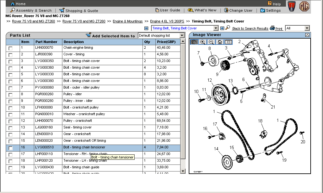Image resolution: width=323 pixels, height=193 pixels.
Task: Tick the checkbox for Gear - crankshaft
Action: [10, 134]
